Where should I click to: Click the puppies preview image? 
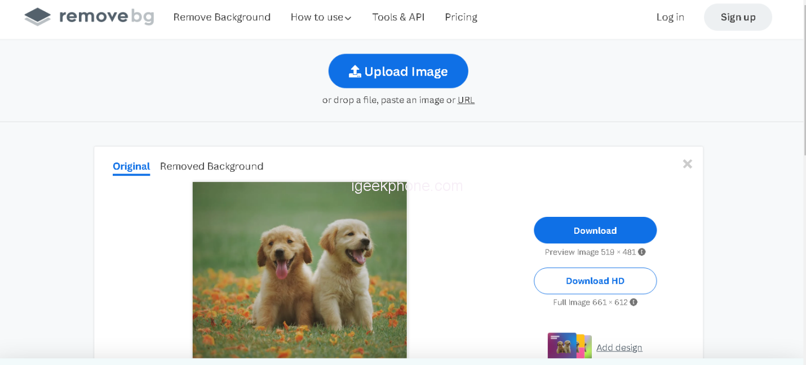pos(299,269)
